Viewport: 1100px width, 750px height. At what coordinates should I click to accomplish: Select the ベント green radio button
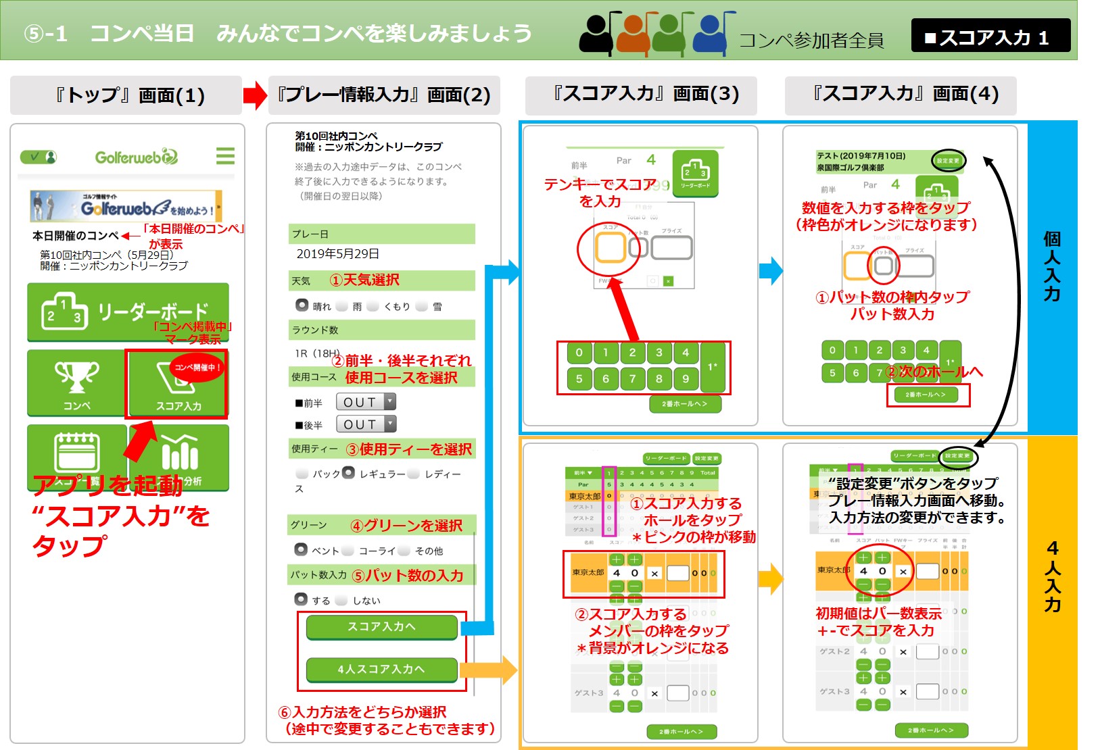[x=301, y=549]
